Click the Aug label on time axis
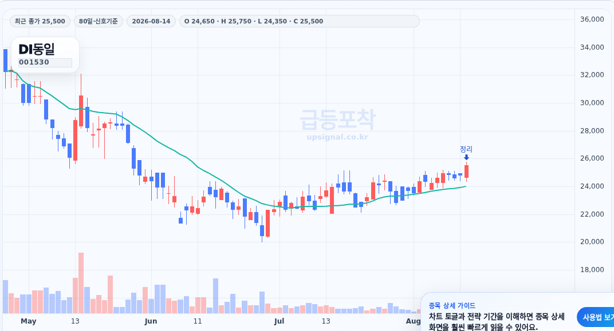This screenshot has height=331, width=614. click(413, 321)
